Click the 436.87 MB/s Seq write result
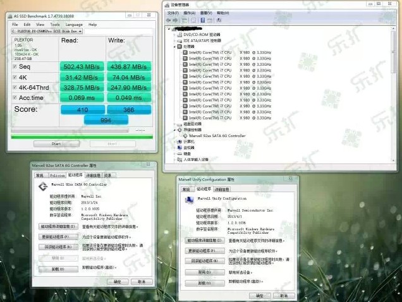The width and height of the screenshot is (402, 302). [129, 67]
